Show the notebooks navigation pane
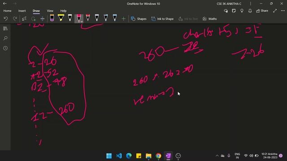Image resolution: width=287 pixels, height=161 pixels. point(5,29)
